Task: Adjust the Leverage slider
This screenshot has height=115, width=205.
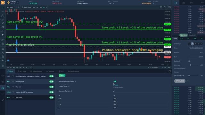Action: (x=194, y=65)
